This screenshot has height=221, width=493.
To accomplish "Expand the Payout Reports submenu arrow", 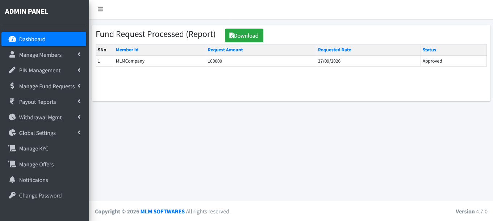I will [x=79, y=102].
